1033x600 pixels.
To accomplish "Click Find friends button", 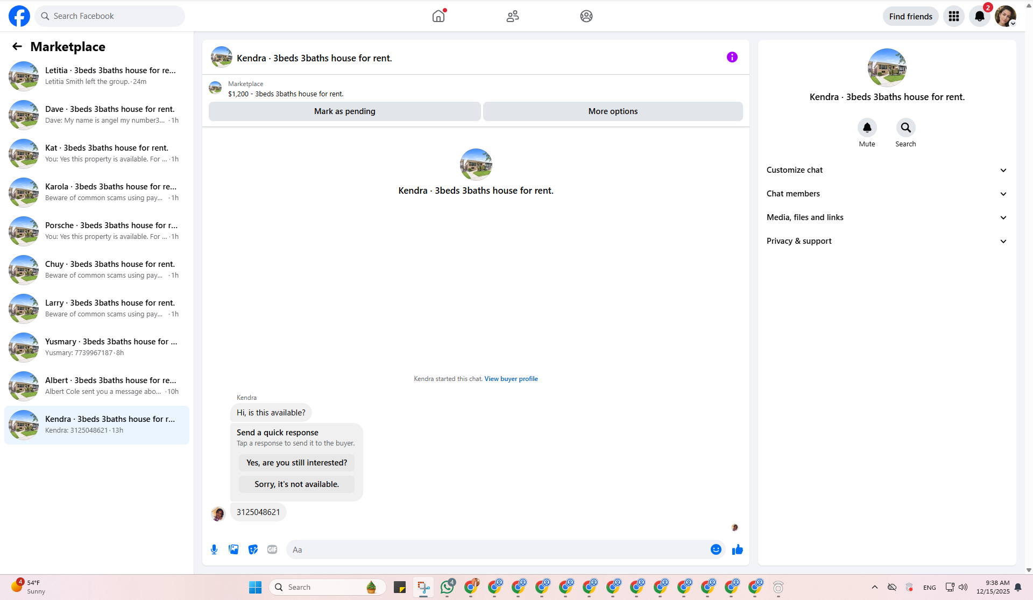I will pyautogui.click(x=910, y=16).
